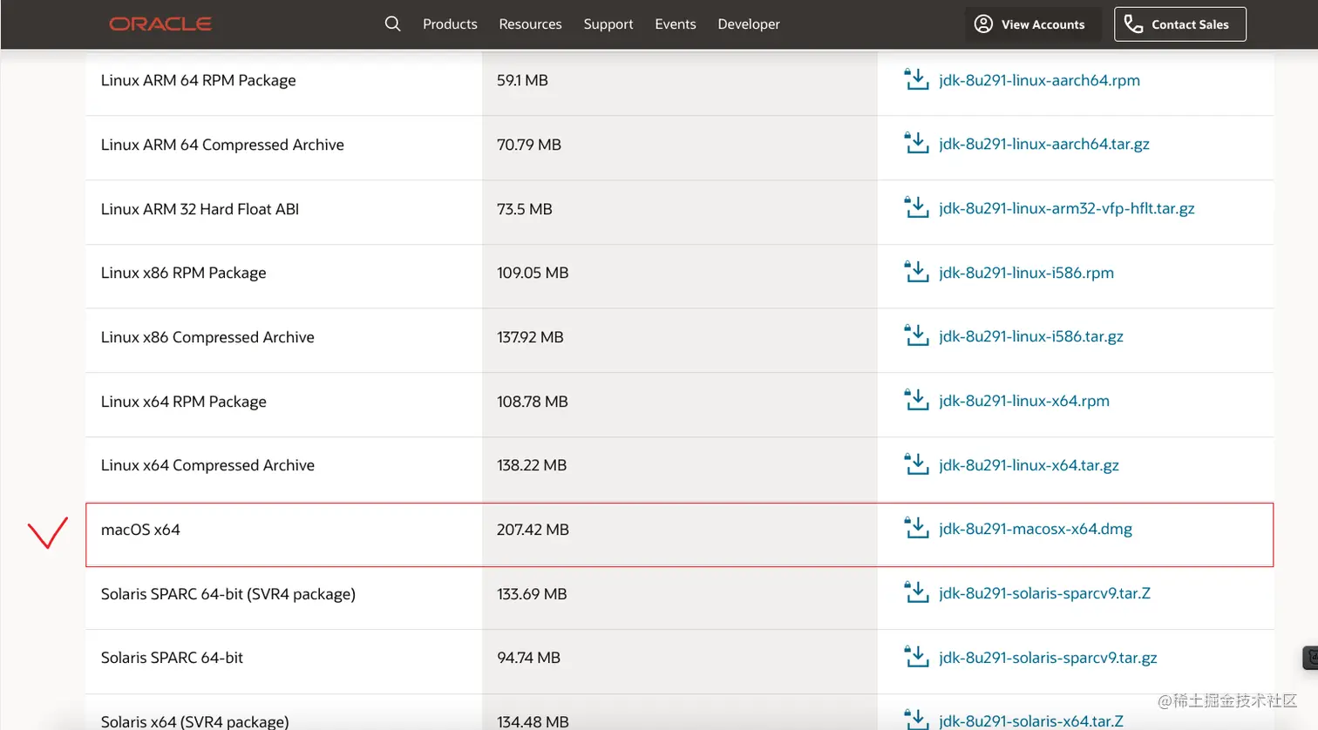Download jdk-8u291-solaris-sparcv9.tar.Z link

[1044, 593]
